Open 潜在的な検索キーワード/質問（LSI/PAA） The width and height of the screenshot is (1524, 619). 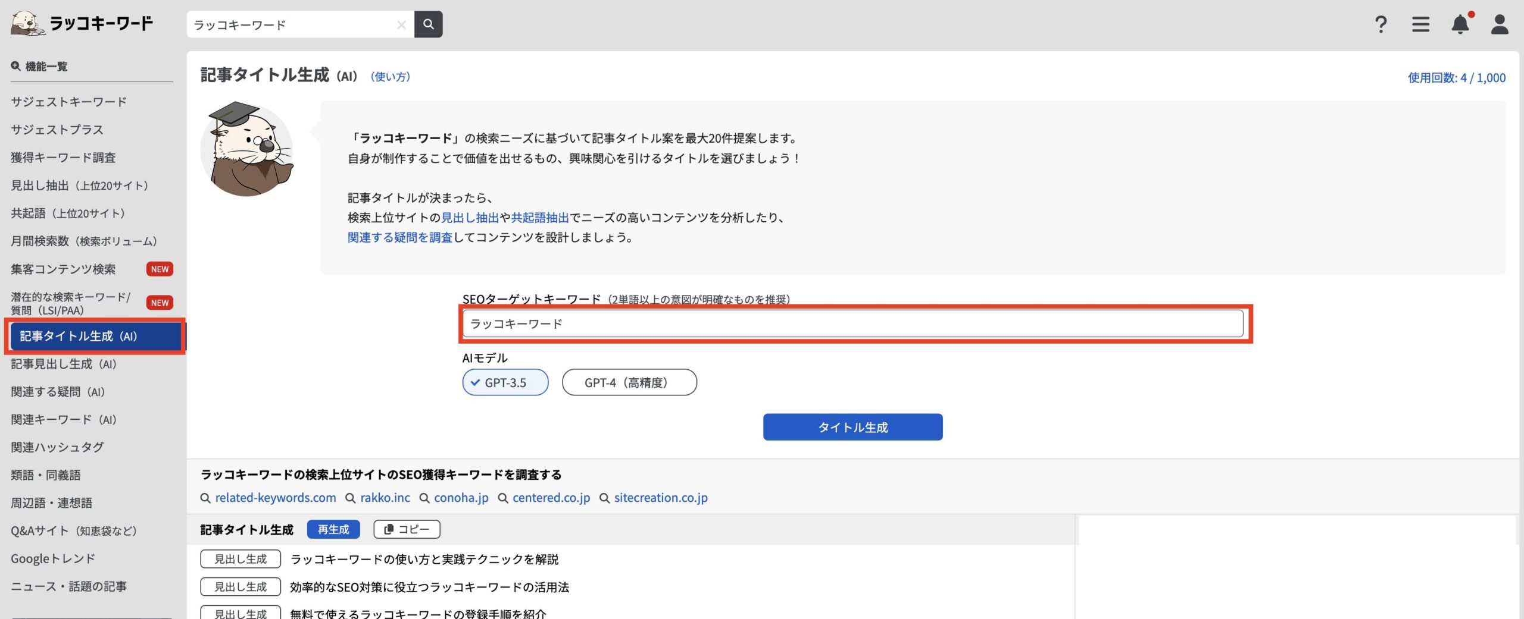point(71,303)
